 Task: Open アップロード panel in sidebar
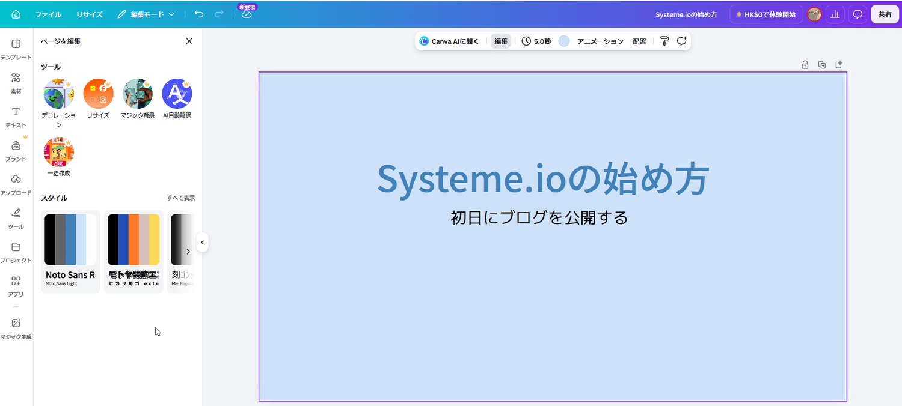click(16, 184)
